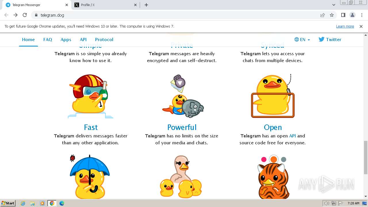Click text 'of your media and chats.'

coord(182,143)
